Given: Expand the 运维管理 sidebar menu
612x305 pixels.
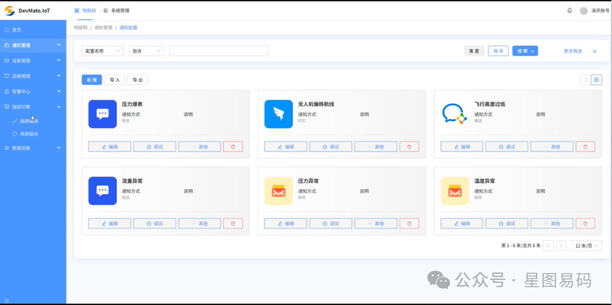Looking at the screenshot, I should [x=33, y=76].
